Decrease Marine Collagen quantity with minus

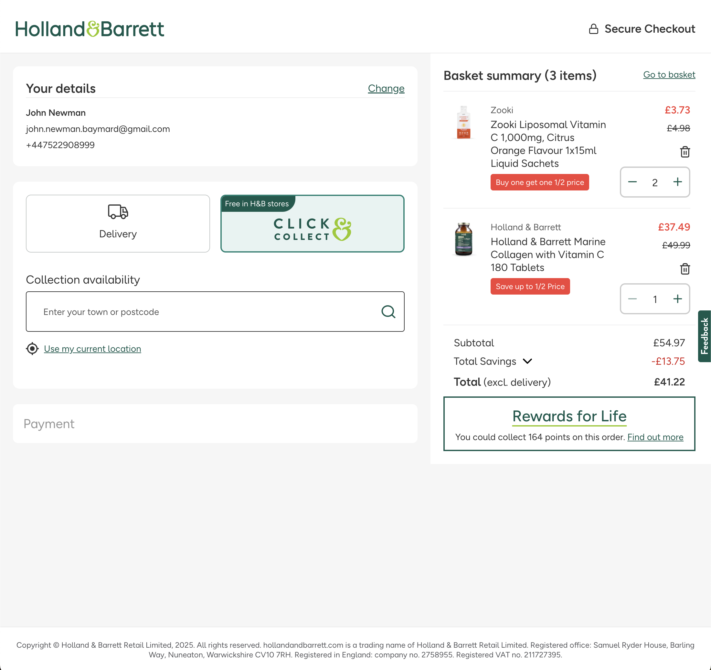[x=632, y=299]
